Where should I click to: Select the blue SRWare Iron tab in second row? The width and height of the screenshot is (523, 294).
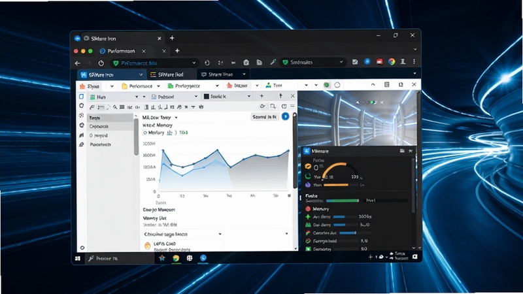click(x=111, y=74)
